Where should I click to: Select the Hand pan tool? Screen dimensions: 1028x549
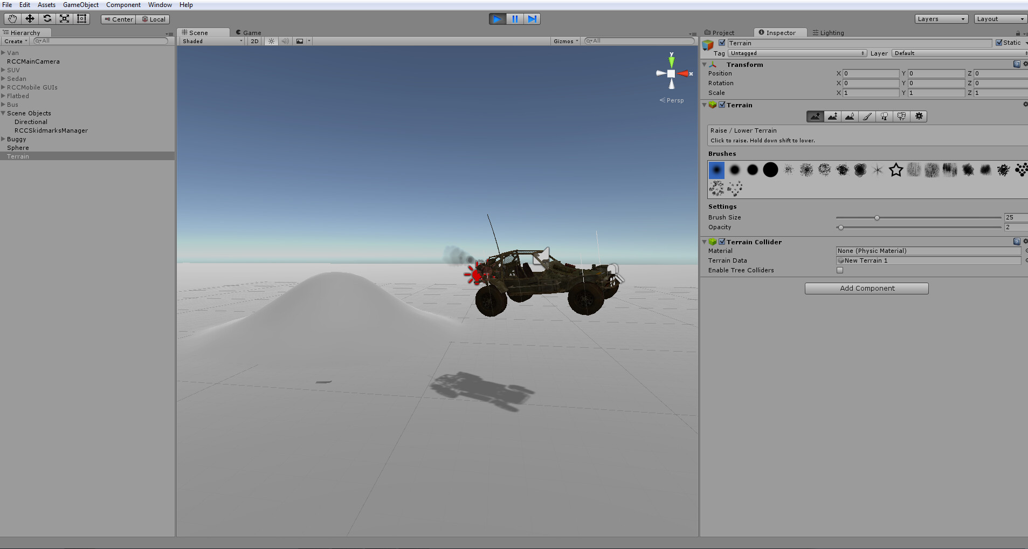pos(12,18)
